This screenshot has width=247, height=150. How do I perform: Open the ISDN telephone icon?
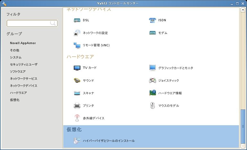[x=153, y=20]
